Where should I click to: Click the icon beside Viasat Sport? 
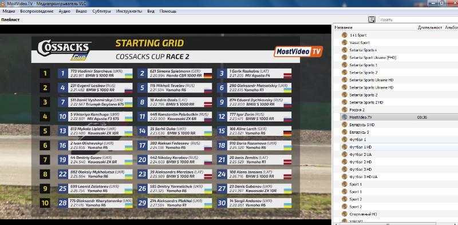[x=345, y=43]
